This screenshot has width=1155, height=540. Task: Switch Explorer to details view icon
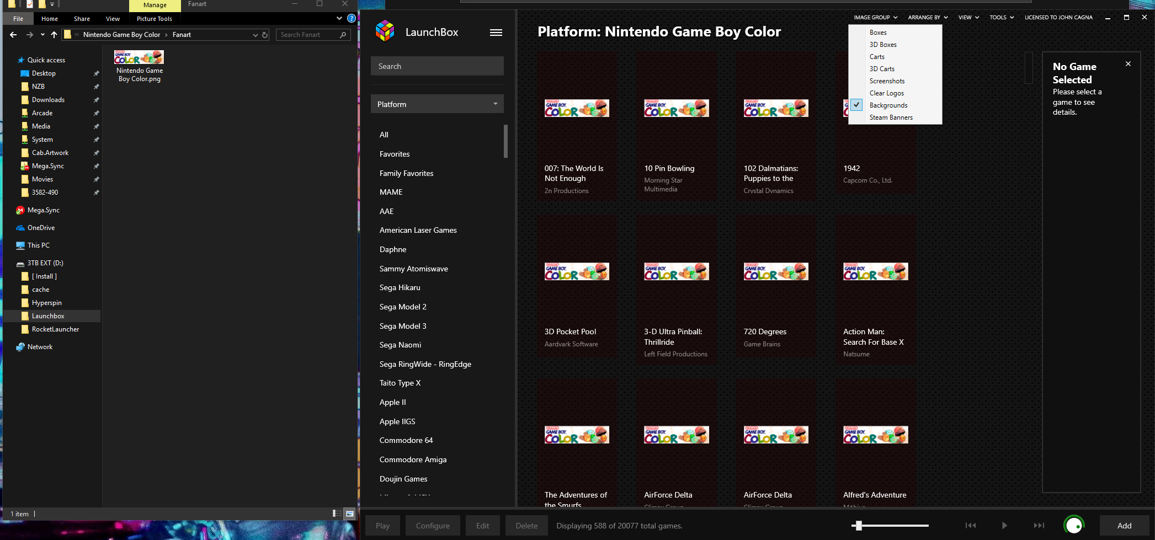click(337, 514)
